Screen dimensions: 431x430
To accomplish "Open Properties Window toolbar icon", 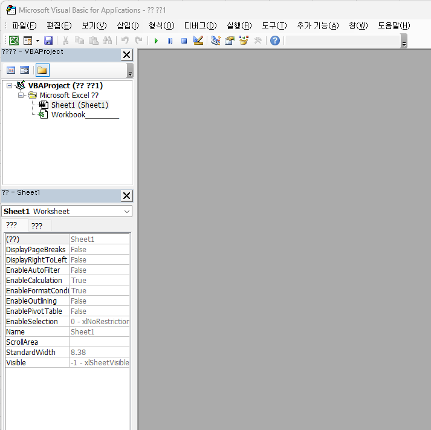I will 230,41.
